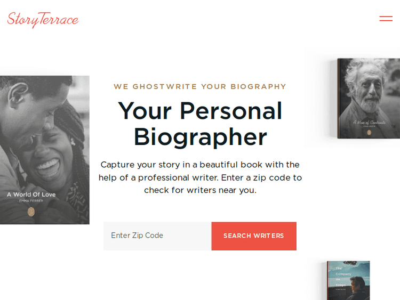Click the 'Capture your story' description paragraph

click(200, 177)
